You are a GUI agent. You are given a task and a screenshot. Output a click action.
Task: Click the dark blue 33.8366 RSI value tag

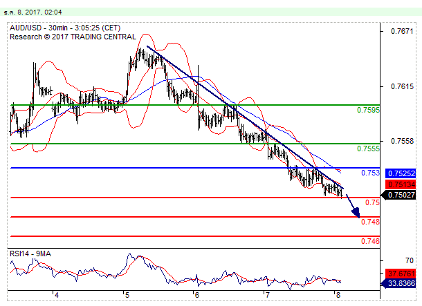398,283
